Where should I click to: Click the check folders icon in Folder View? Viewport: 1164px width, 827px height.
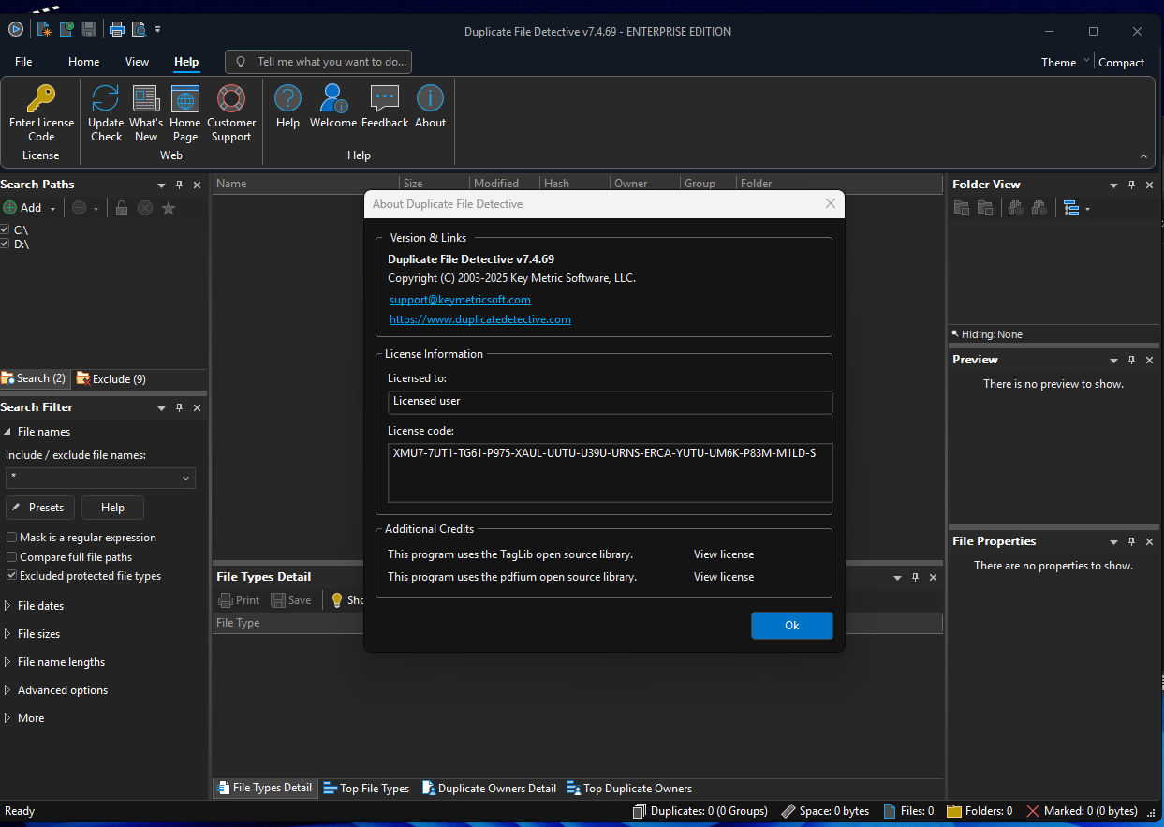(x=962, y=208)
